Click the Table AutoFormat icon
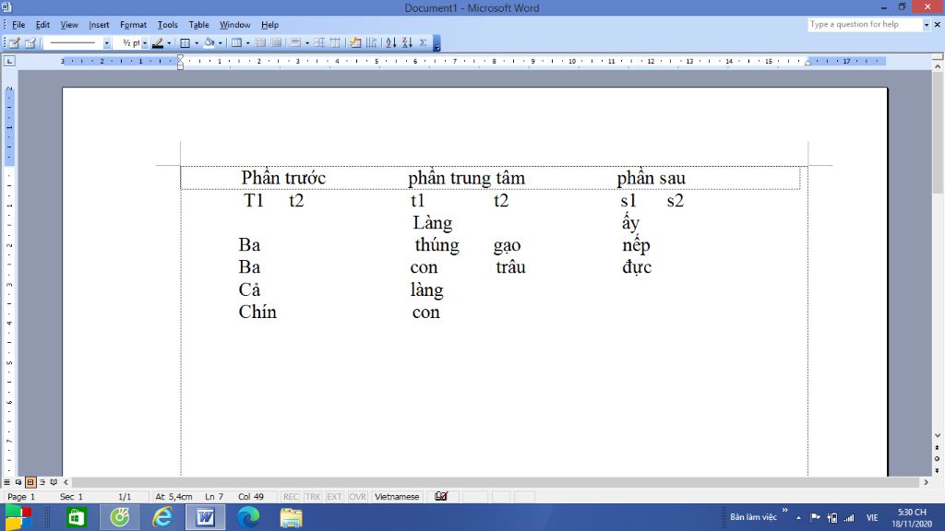Image resolution: width=945 pixels, height=531 pixels. coord(355,42)
